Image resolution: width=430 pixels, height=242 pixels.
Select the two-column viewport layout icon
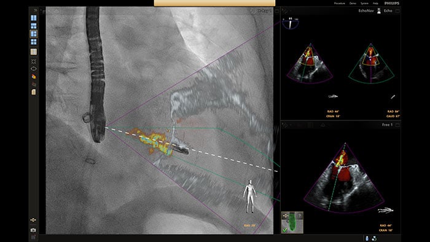click(34, 18)
